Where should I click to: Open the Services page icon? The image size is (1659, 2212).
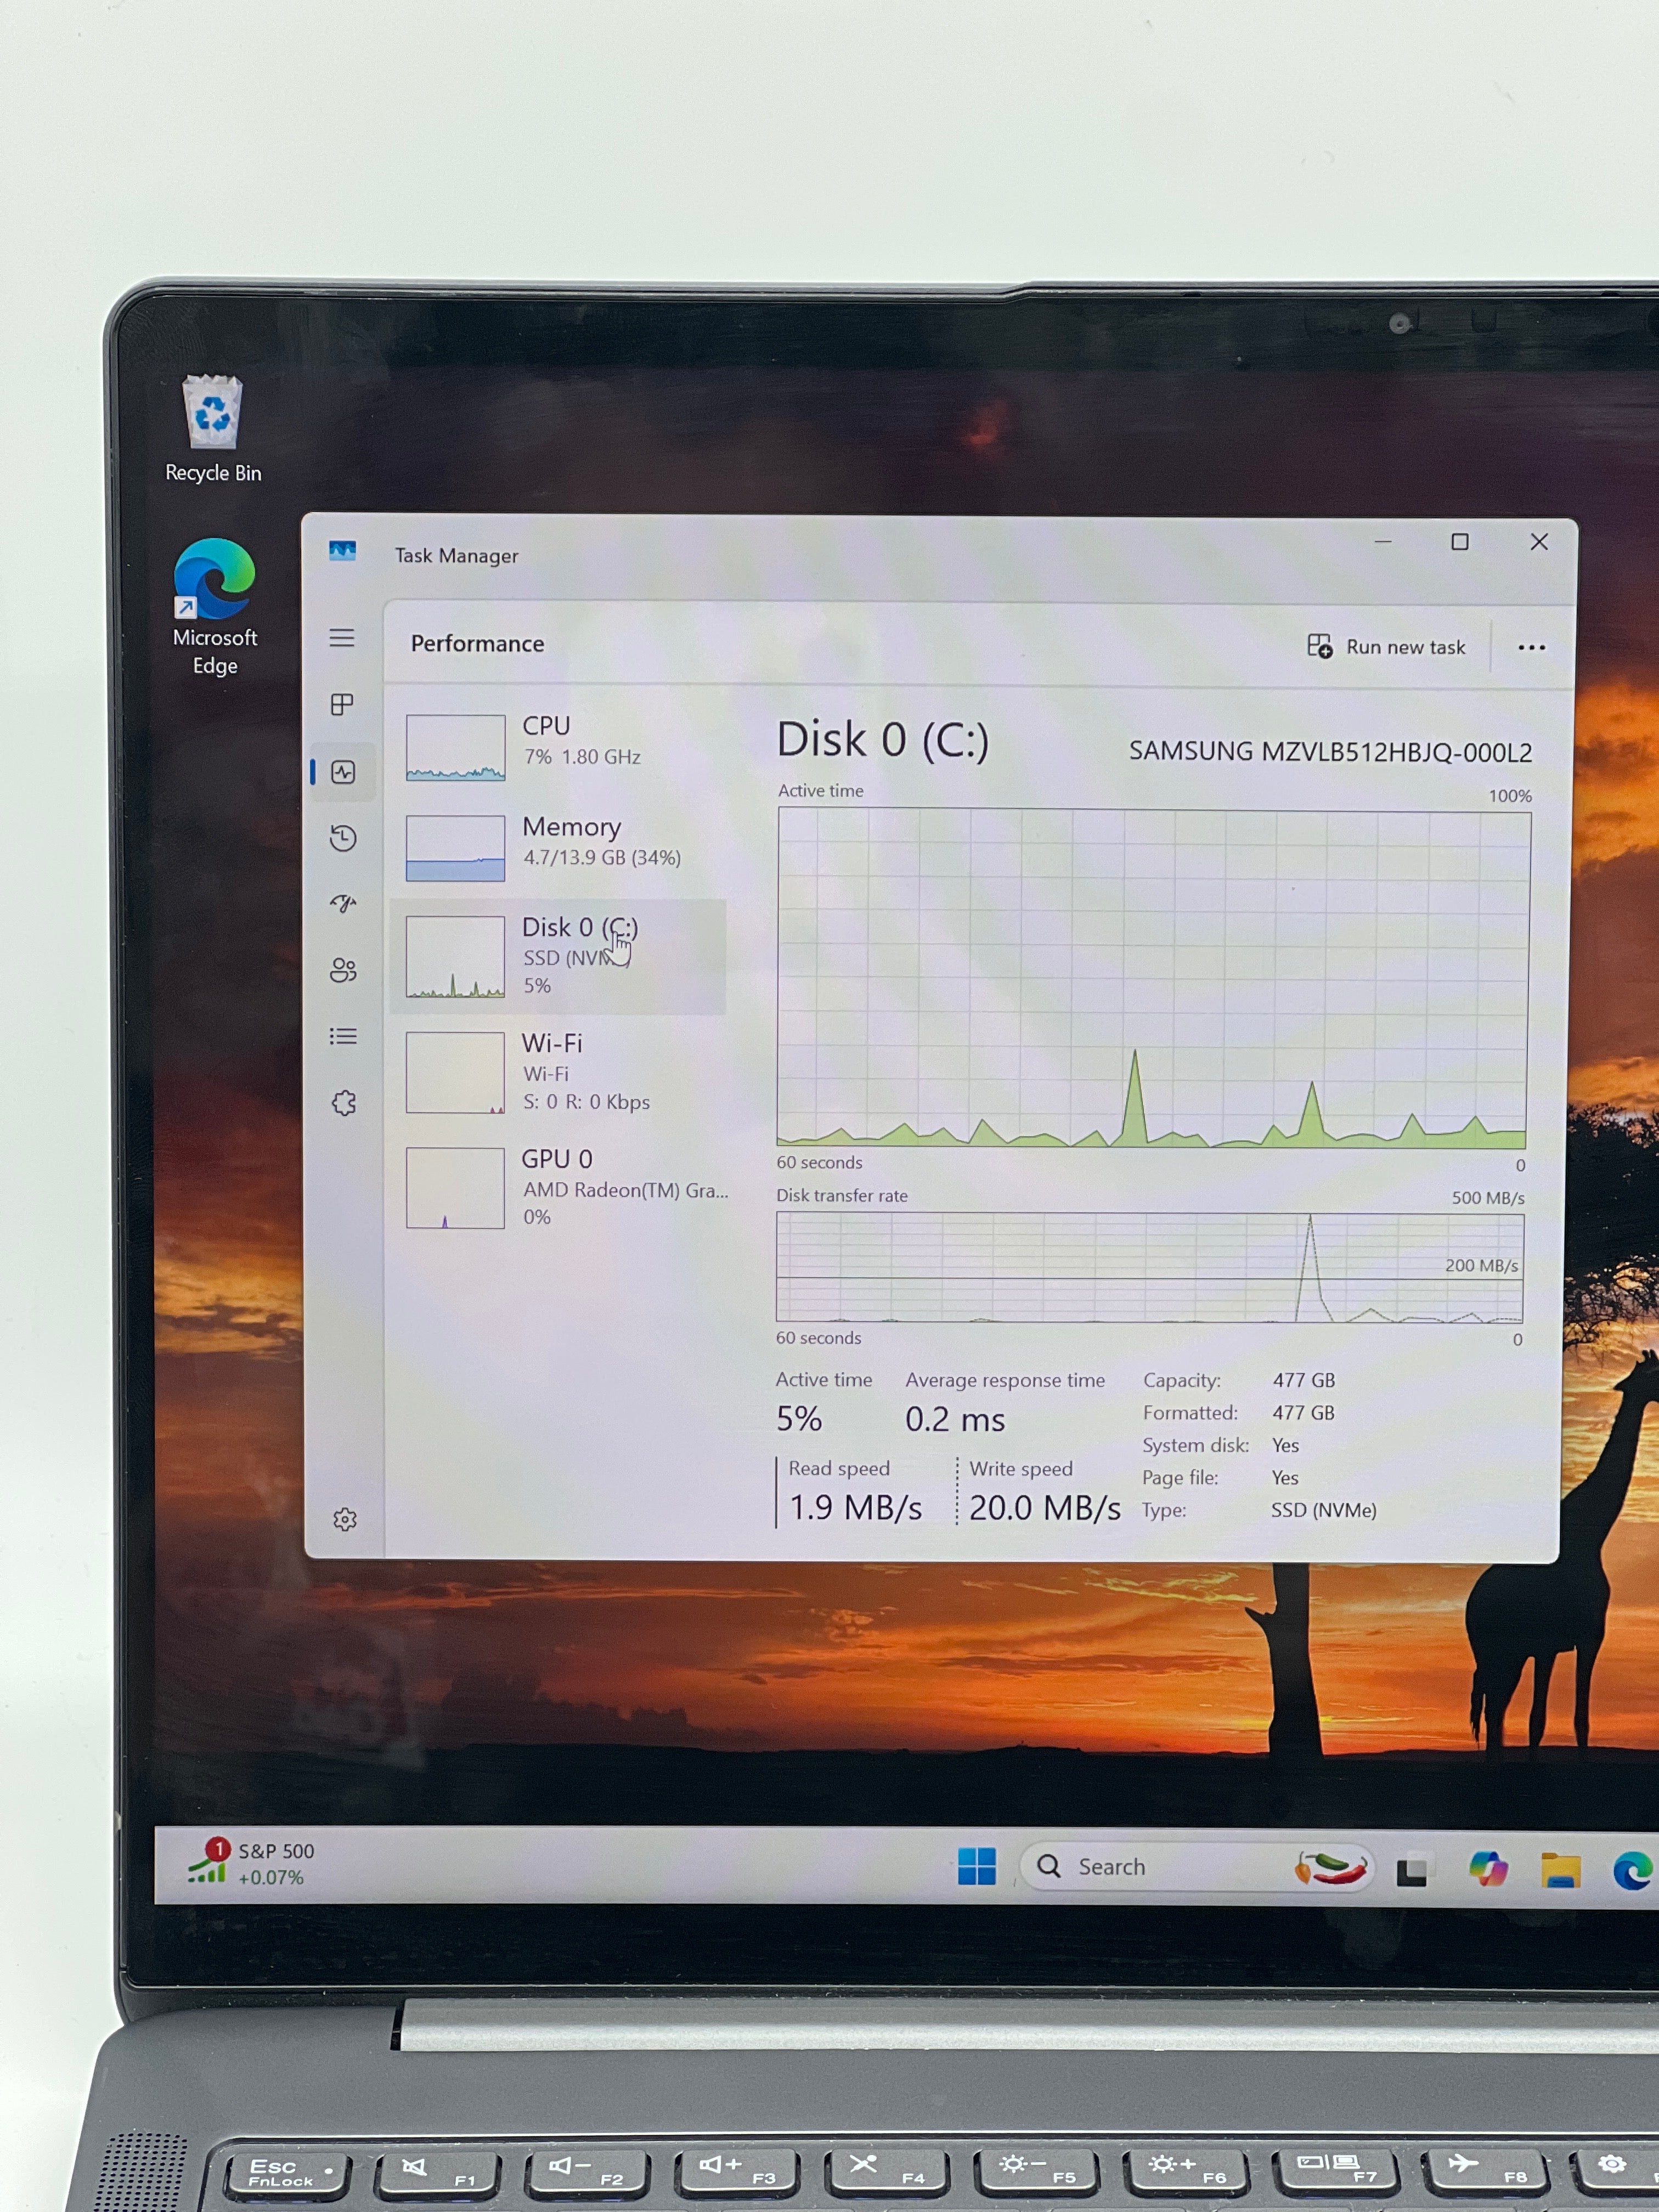tap(344, 1103)
